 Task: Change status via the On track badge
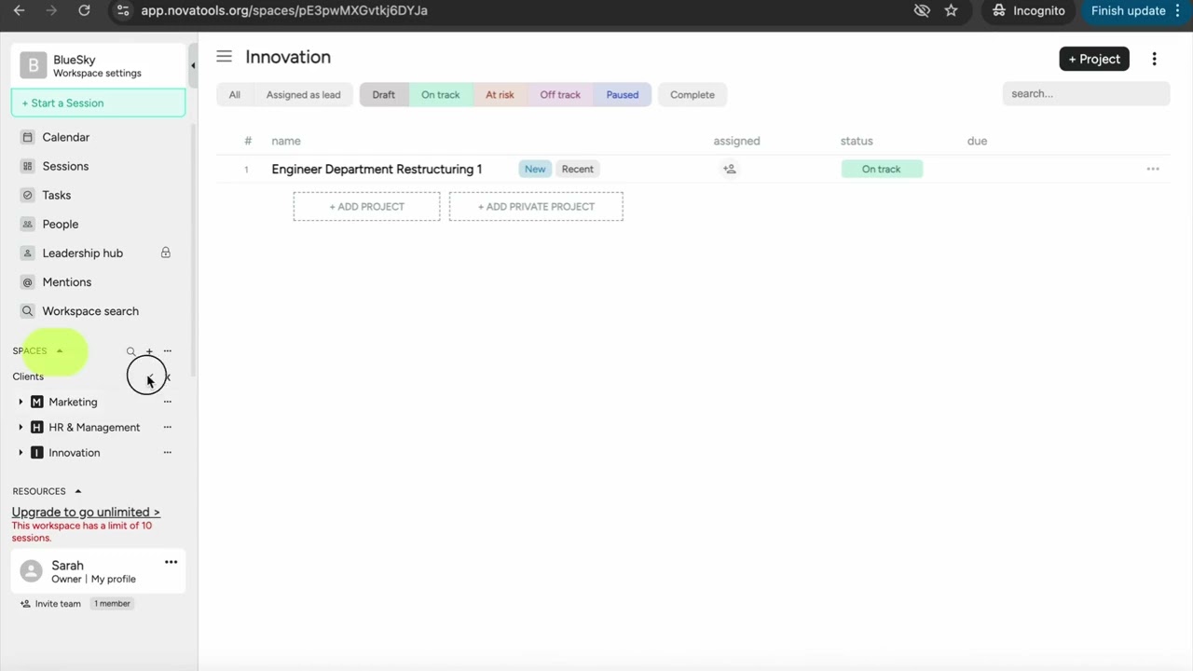(882, 169)
